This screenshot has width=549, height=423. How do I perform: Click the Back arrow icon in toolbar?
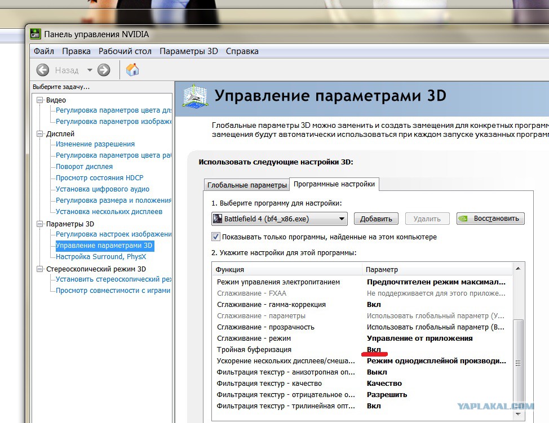[x=43, y=70]
